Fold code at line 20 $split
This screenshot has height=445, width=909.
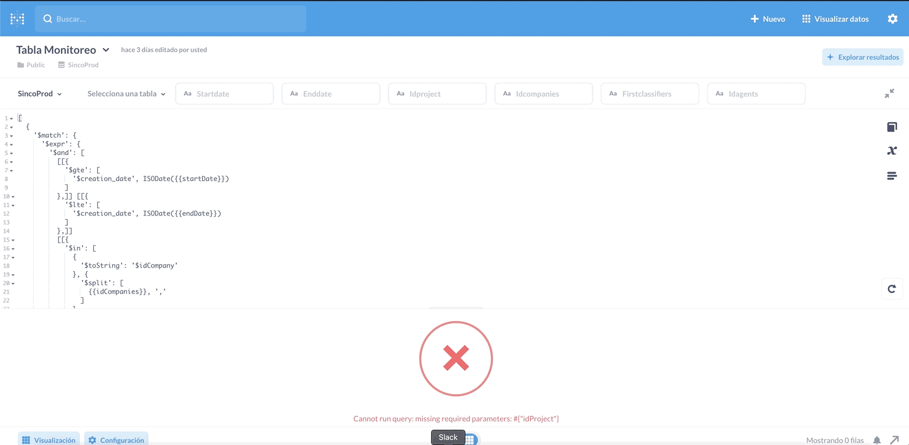(13, 283)
